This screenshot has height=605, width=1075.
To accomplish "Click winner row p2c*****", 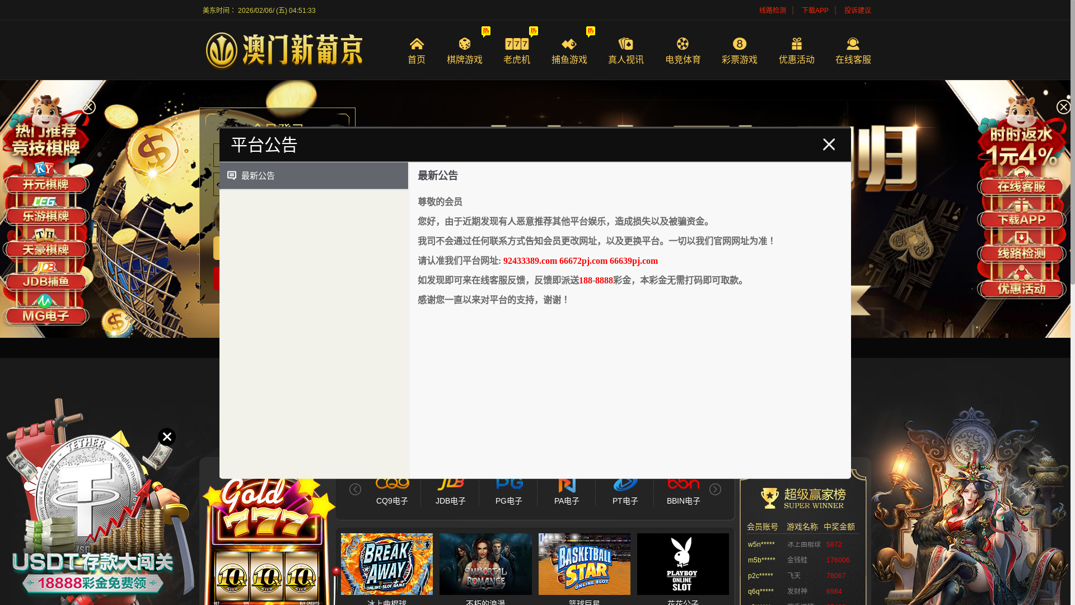I will (802, 576).
